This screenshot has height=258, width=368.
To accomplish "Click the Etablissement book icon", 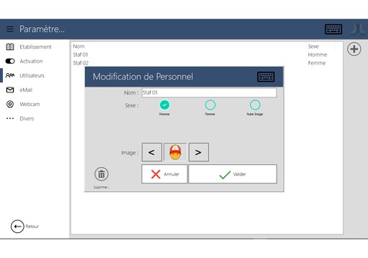I will pos(10,47).
